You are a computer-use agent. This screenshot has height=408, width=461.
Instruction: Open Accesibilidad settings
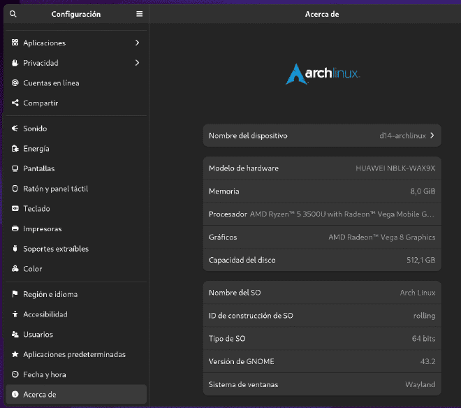click(x=76, y=314)
